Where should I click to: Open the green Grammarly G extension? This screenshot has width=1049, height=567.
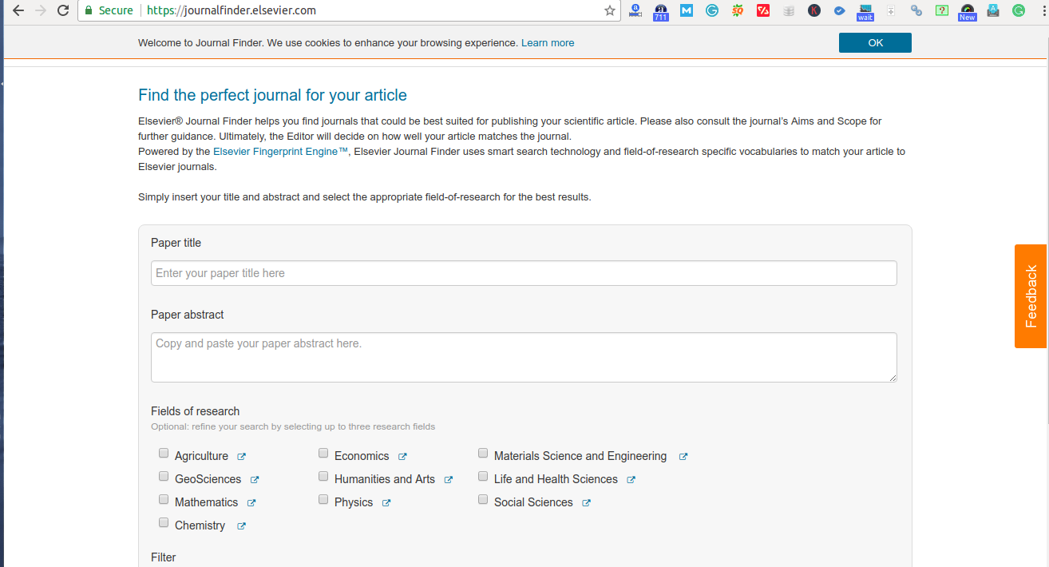(1019, 10)
